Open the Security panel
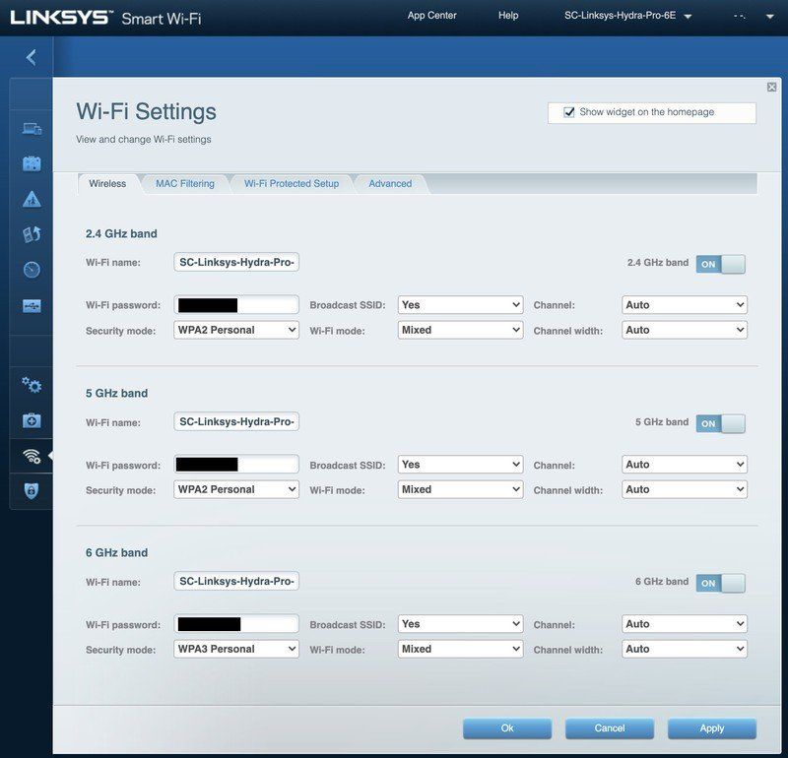Screen dimensions: 788x758 pyautogui.click(x=31, y=490)
